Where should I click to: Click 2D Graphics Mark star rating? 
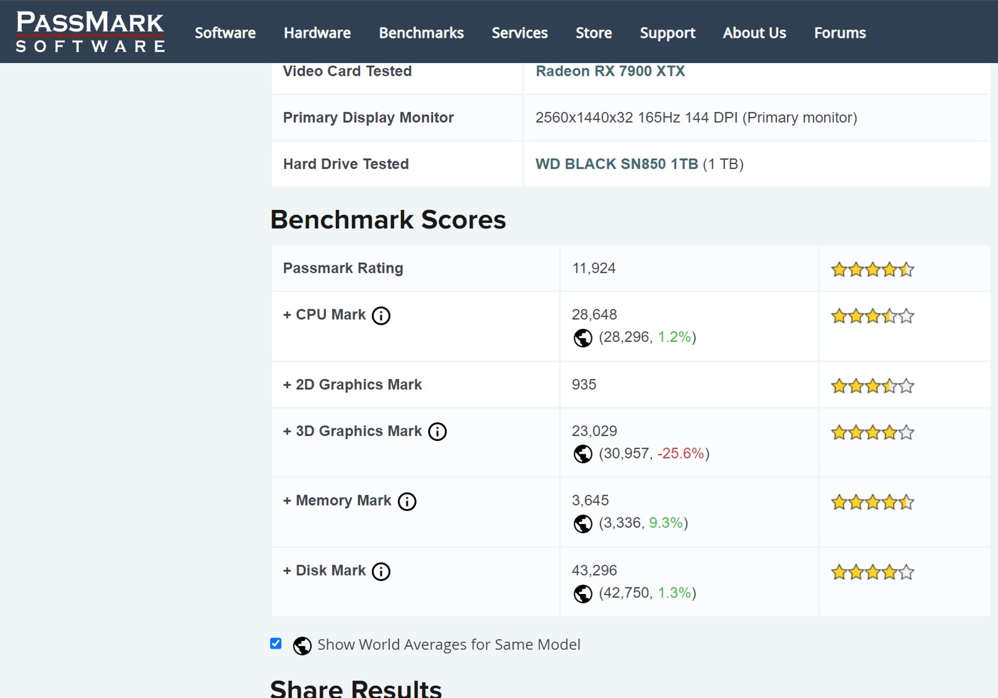pos(873,386)
